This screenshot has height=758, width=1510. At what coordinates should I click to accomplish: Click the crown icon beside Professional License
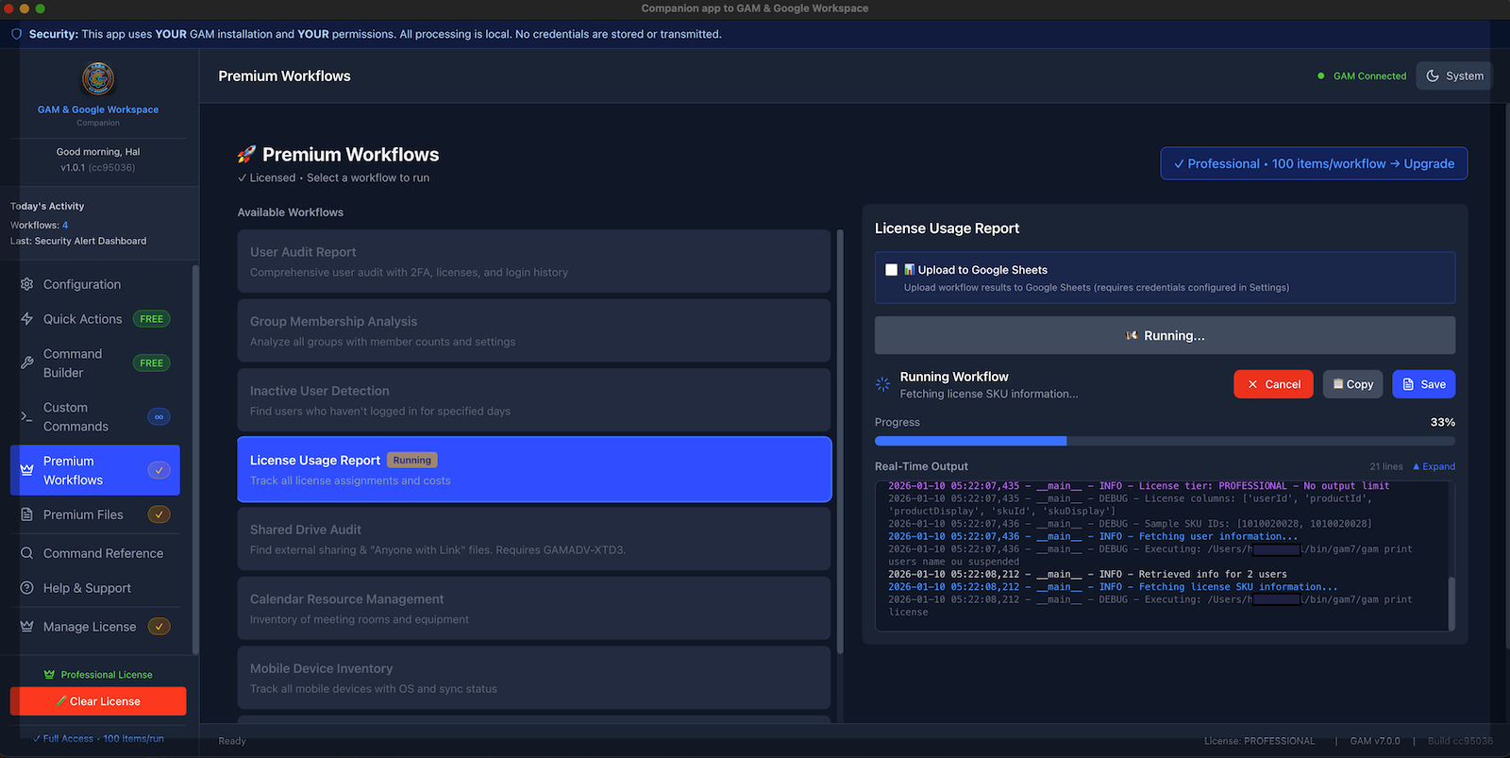tap(49, 674)
